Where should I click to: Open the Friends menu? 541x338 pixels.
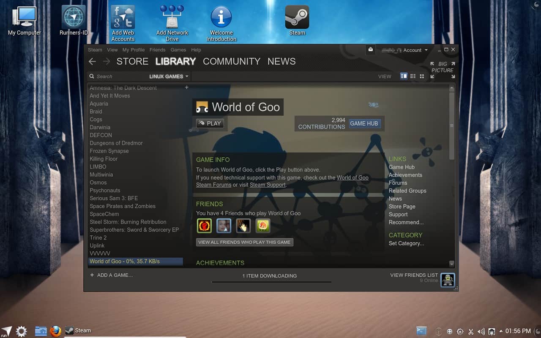coord(157,50)
